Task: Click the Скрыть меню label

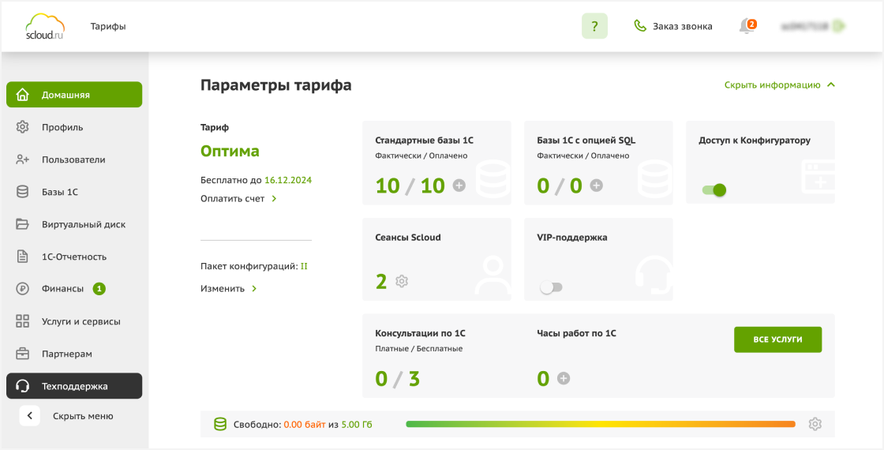Action: [83, 416]
